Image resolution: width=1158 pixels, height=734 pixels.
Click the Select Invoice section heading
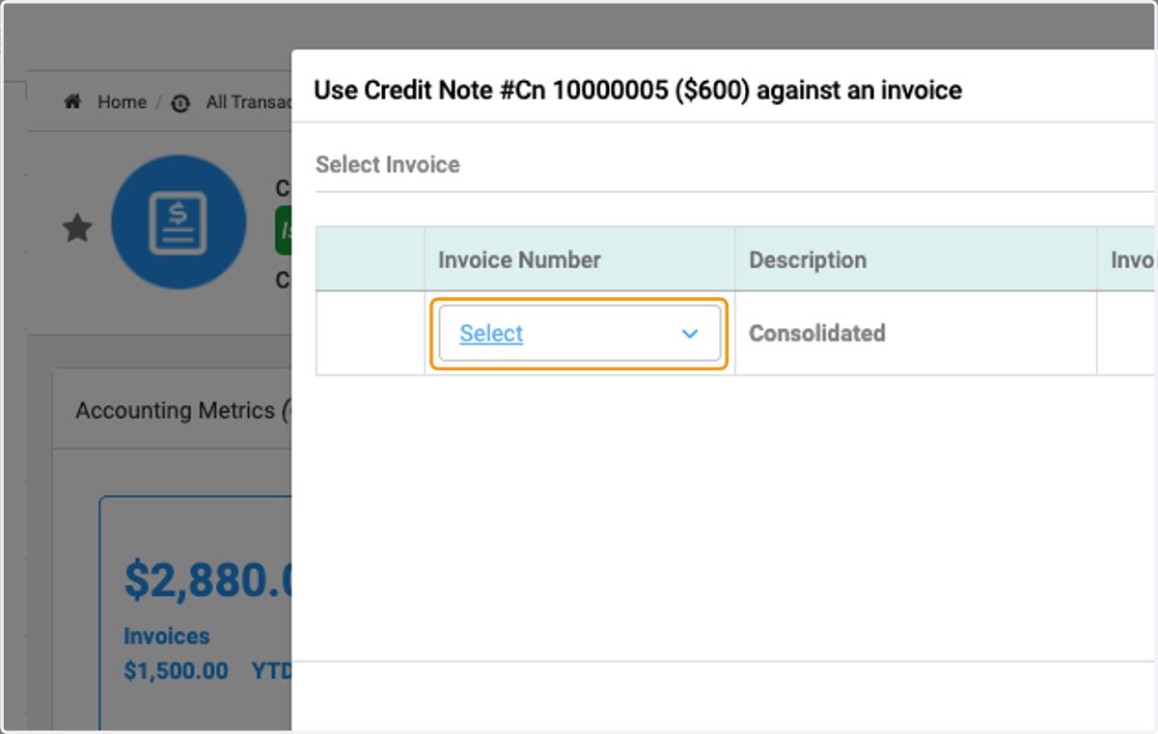388,164
